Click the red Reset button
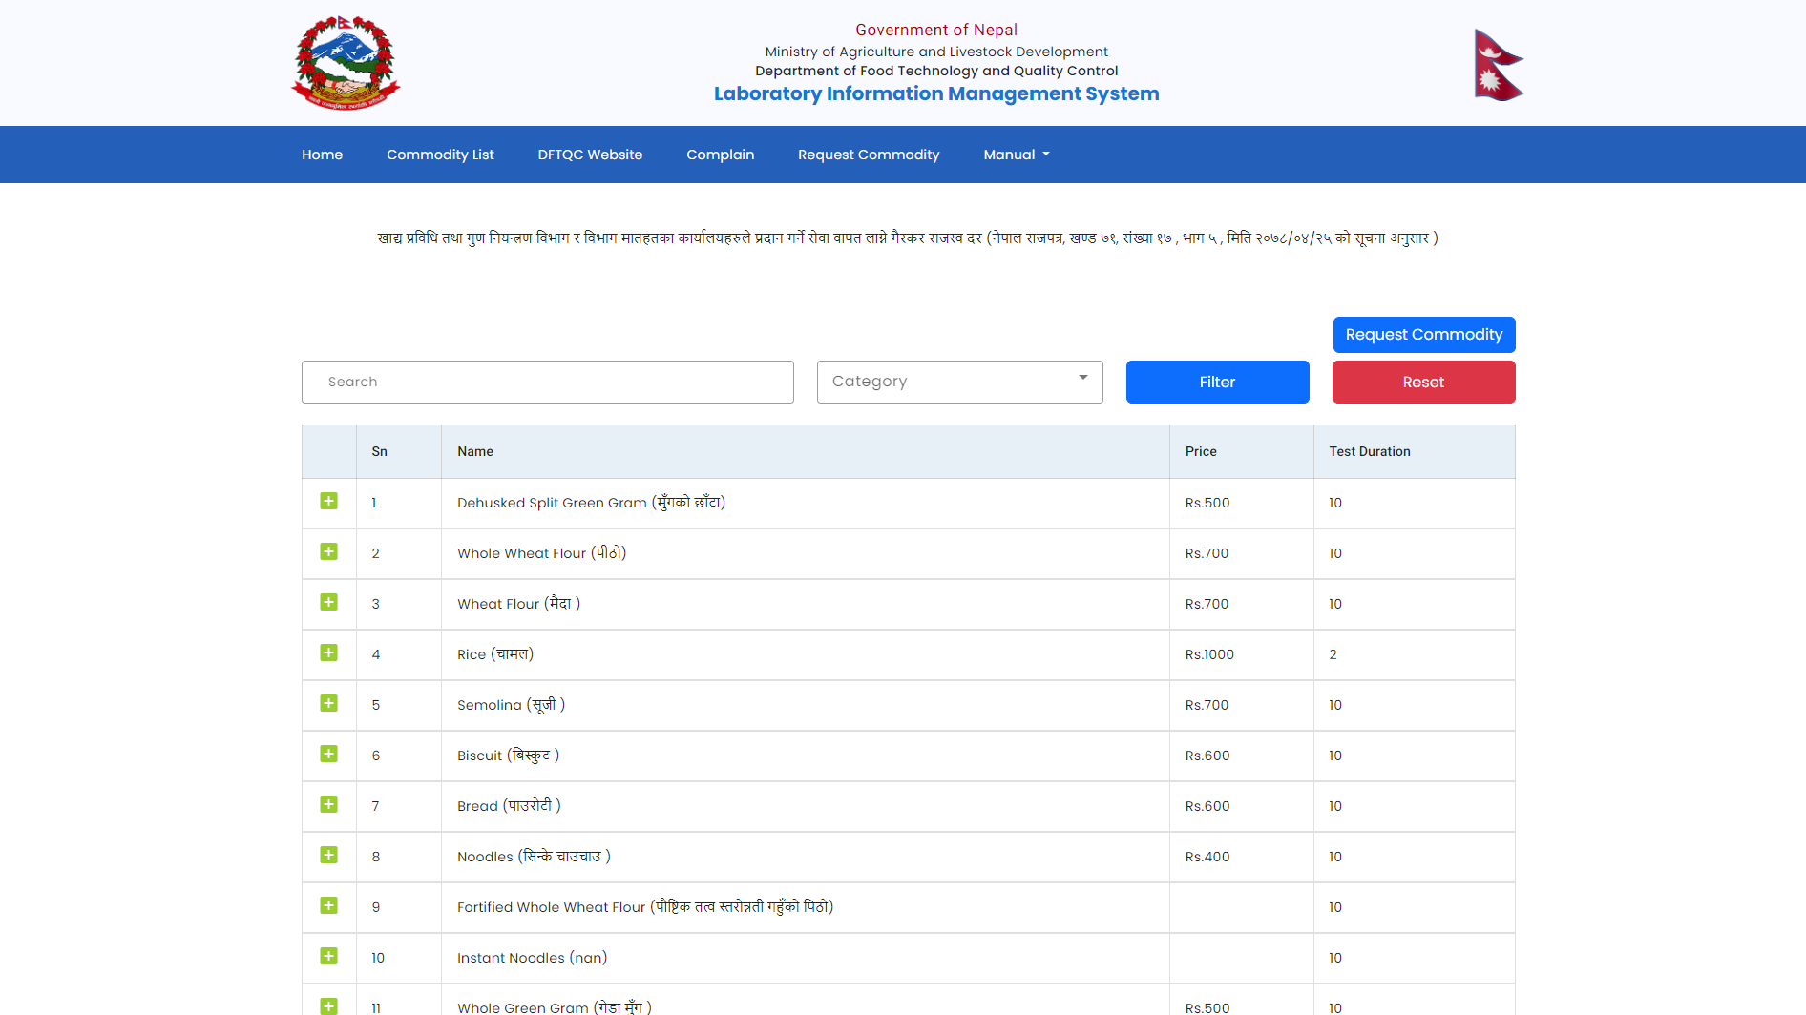 pyautogui.click(x=1423, y=382)
